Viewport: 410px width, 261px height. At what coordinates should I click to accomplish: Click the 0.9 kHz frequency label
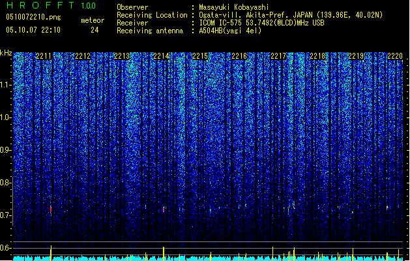[6, 150]
